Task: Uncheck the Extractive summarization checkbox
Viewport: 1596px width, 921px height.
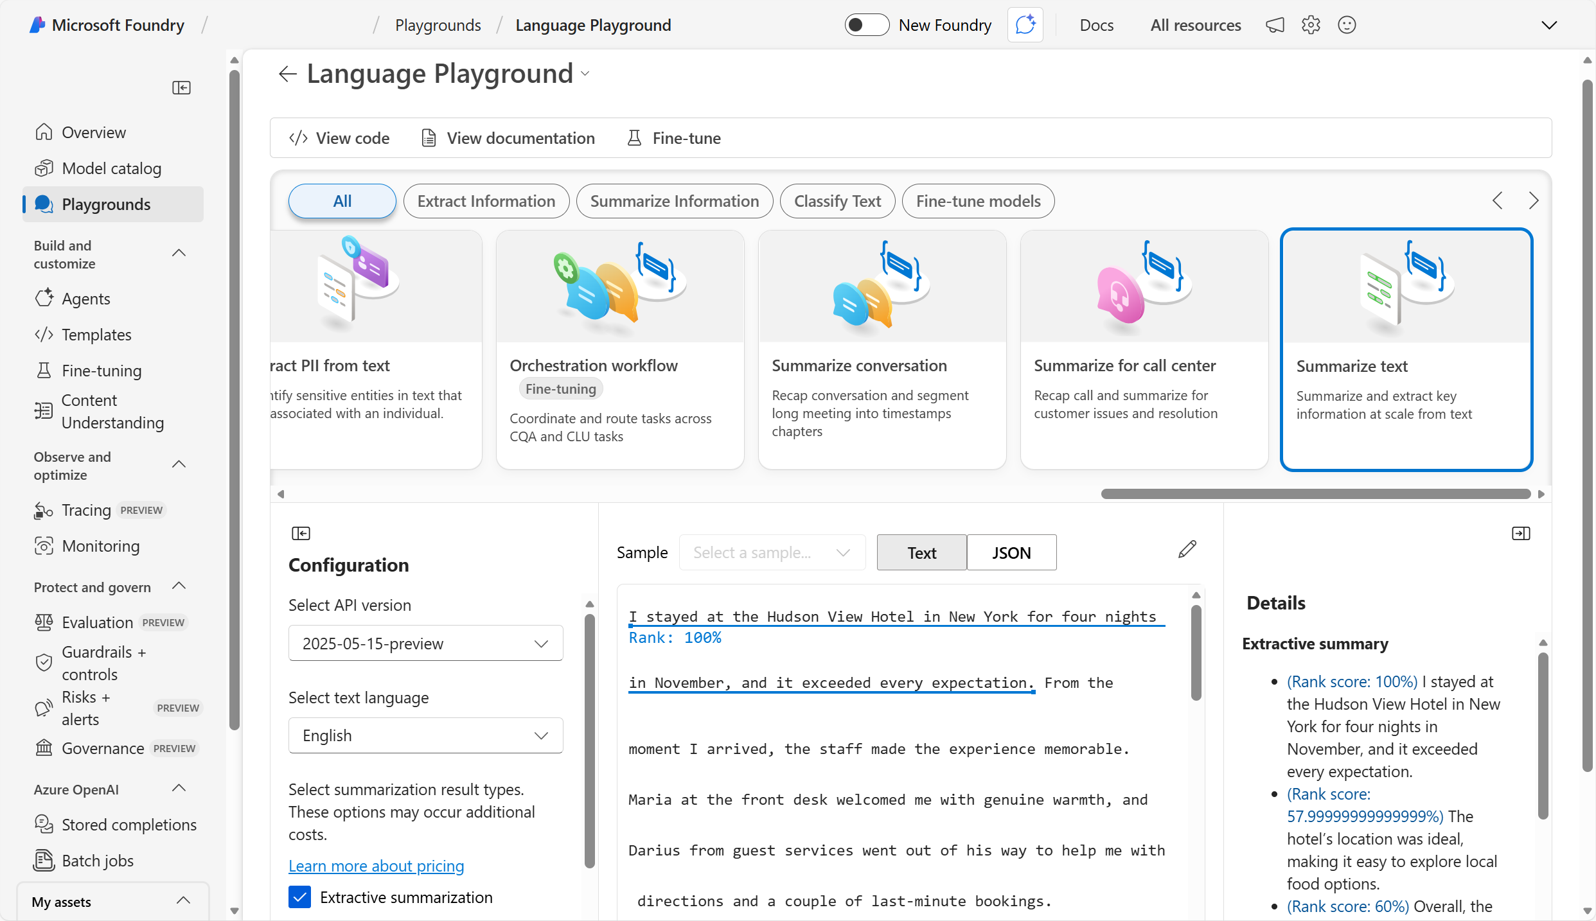Action: click(x=299, y=897)
